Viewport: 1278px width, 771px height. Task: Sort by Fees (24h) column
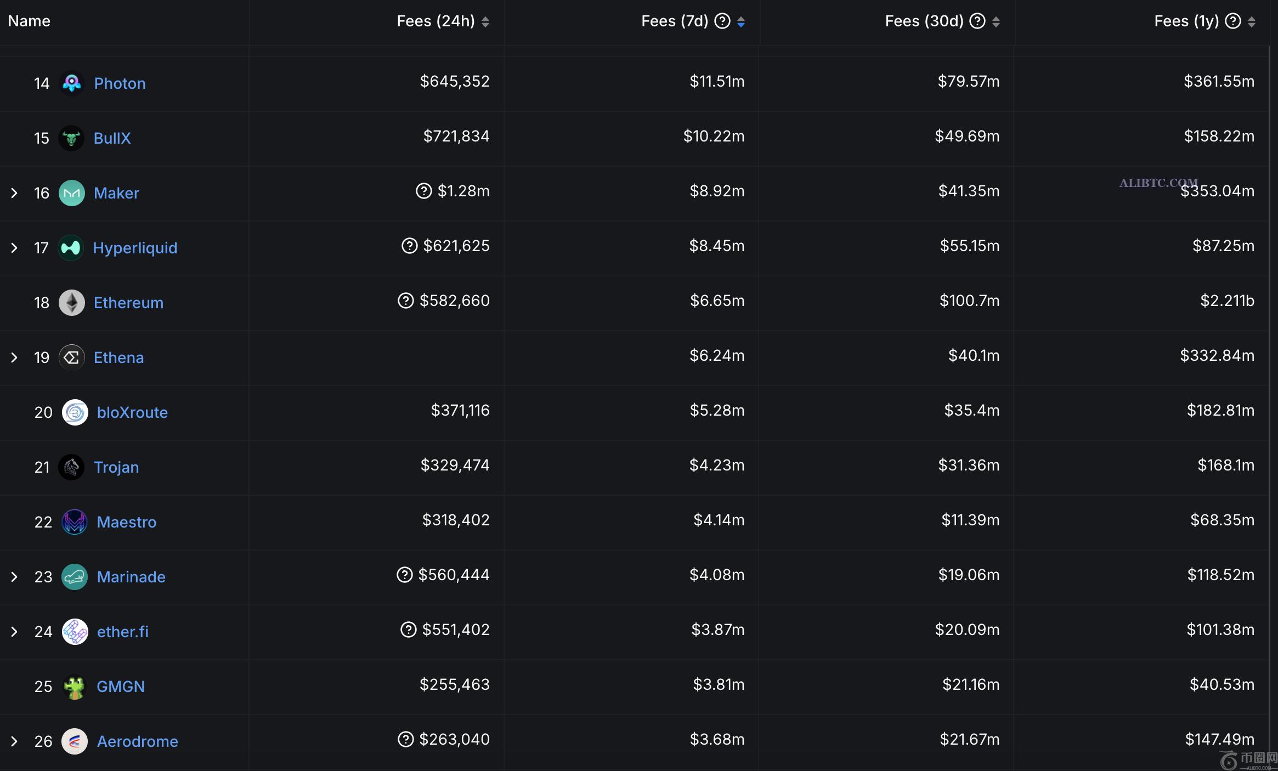(x=485, y=22)
